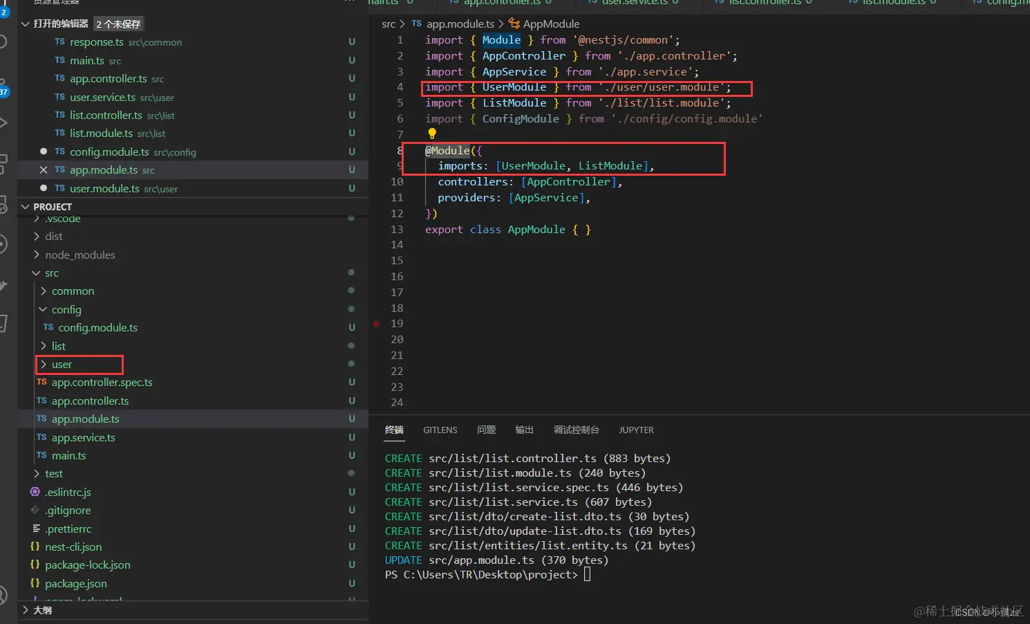Click the 2个未保存 unsaved badge

118,24
